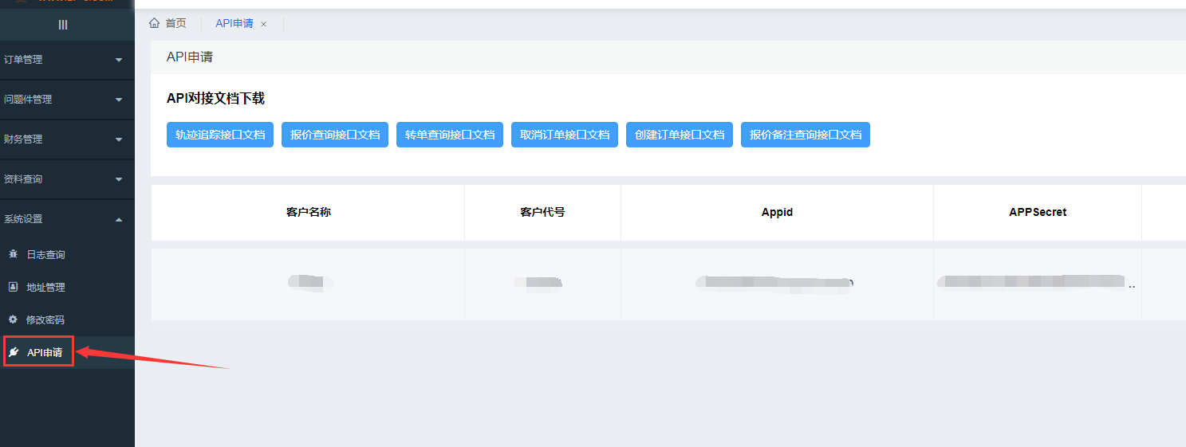Click the gear icon beside 修改密码

click(x=13, y=320)
